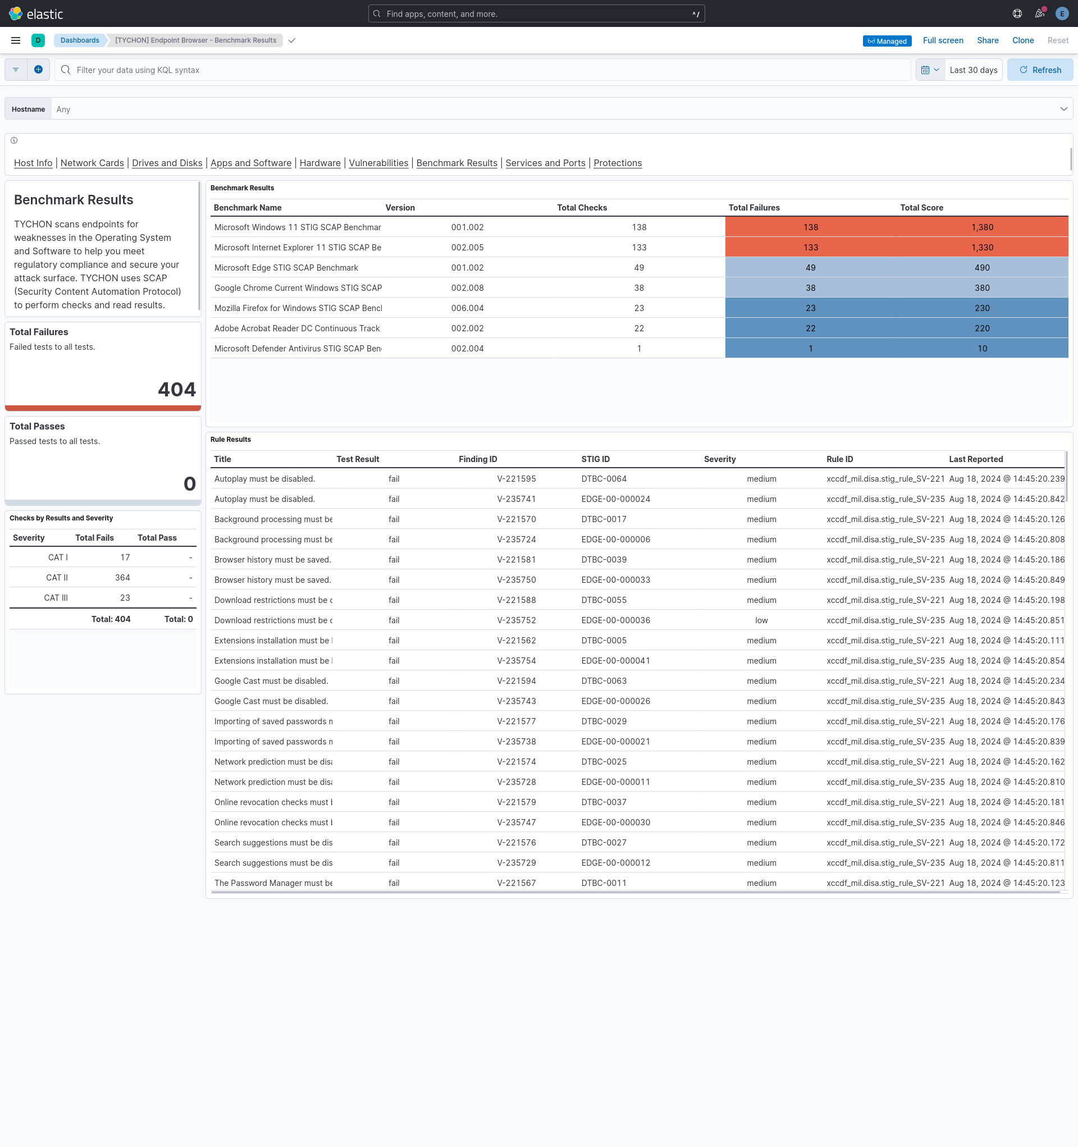Click the CAT I severity row
Screen dimensions: 1078x1147
point(103,557)
